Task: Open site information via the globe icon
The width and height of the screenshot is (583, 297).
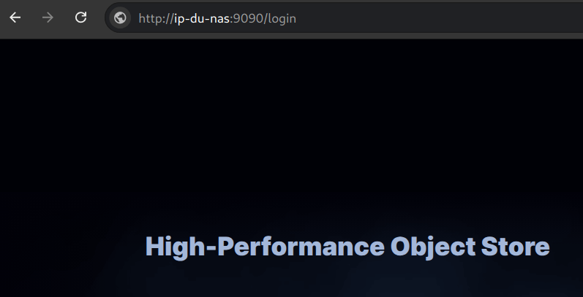Action: (120, 18)
